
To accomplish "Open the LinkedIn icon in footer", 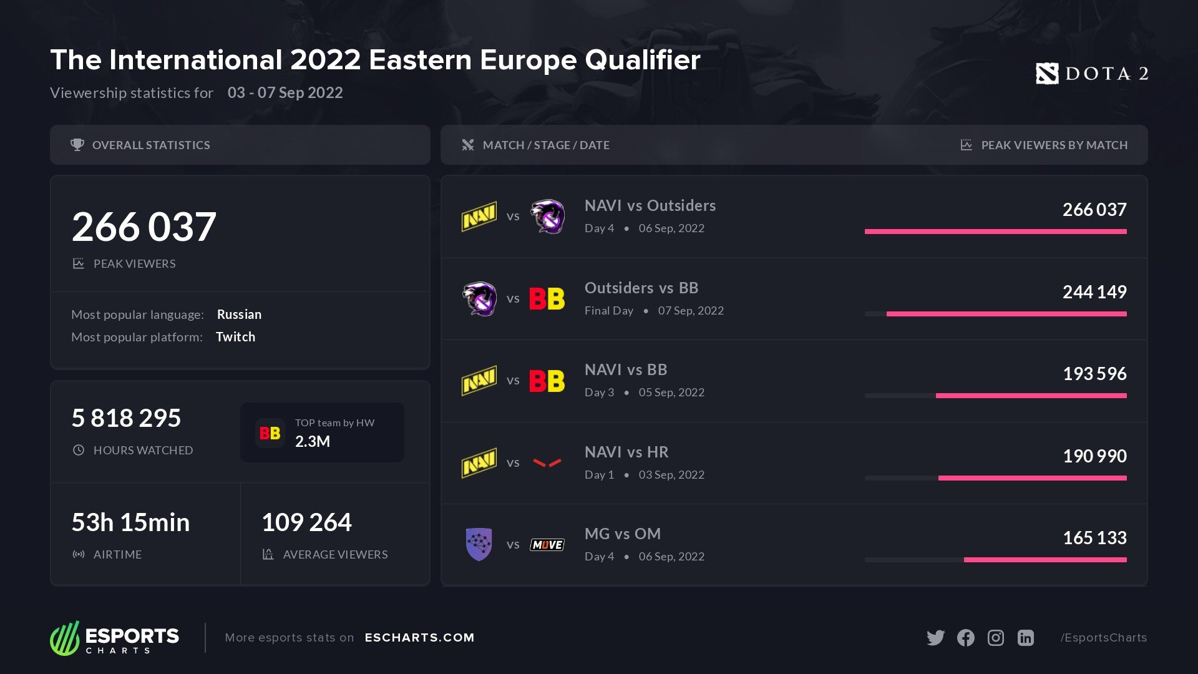I will [x=1025, y=638].
